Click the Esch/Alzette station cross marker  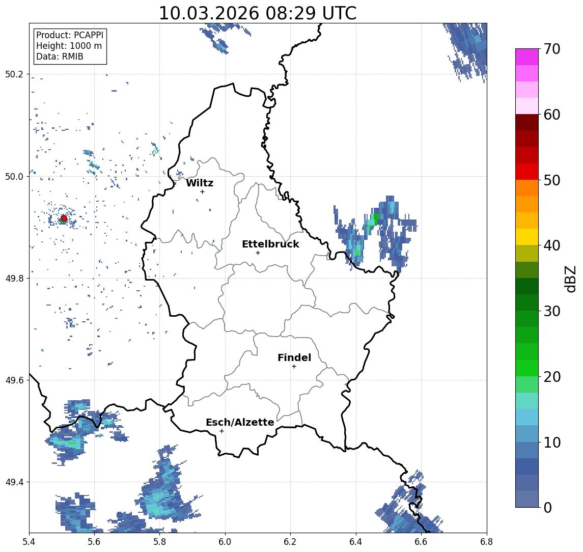[221, 431]
